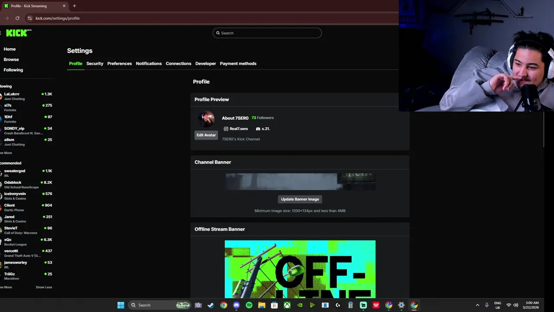Open the settings gear in taskbar
This screenshot has width=554, height=312.
click(x=401, y=305)
